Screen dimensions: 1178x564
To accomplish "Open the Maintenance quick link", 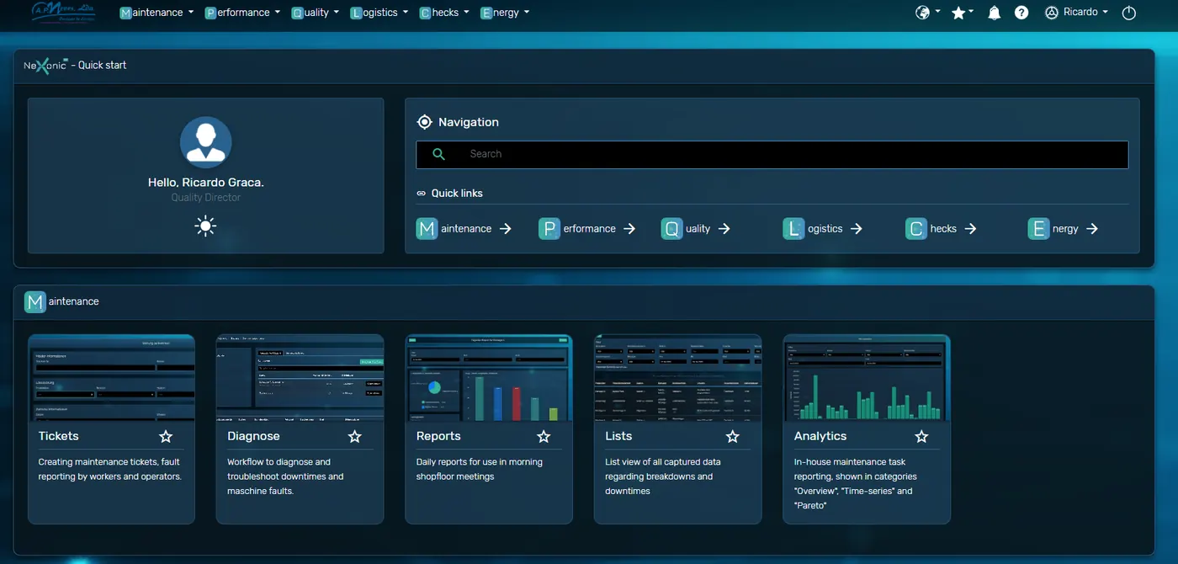I will click(464, 229).
